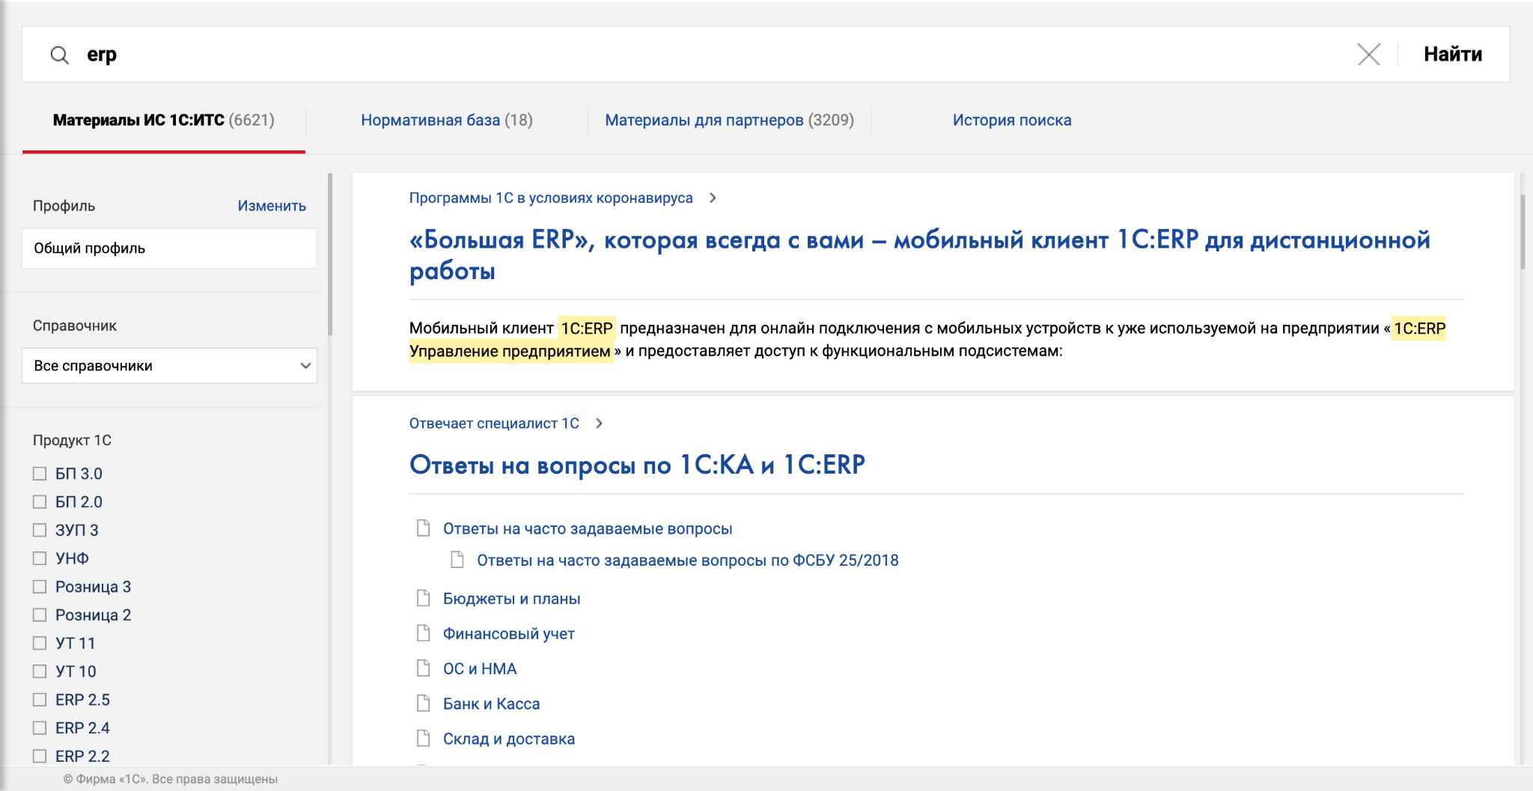
Task: Click chevron after Программы 1С в условиях коронавируса
Action: (713, 198)
